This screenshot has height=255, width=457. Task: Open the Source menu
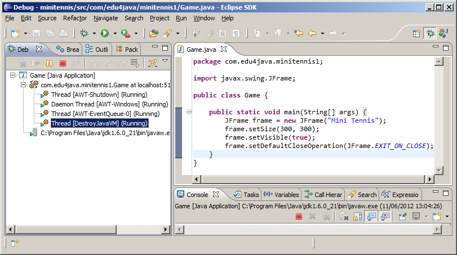(47, 18)
